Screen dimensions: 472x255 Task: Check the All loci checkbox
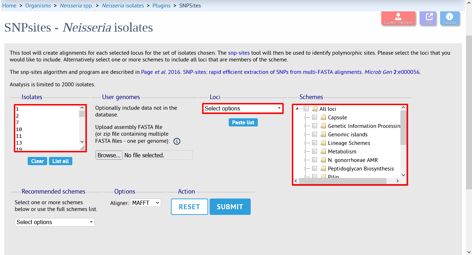306,109
